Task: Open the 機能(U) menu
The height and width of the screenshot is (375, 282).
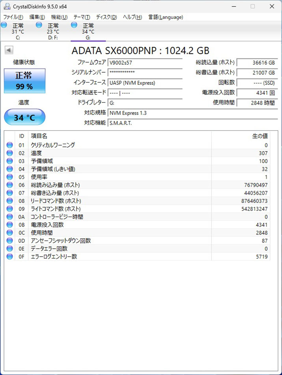Action: 59,17
